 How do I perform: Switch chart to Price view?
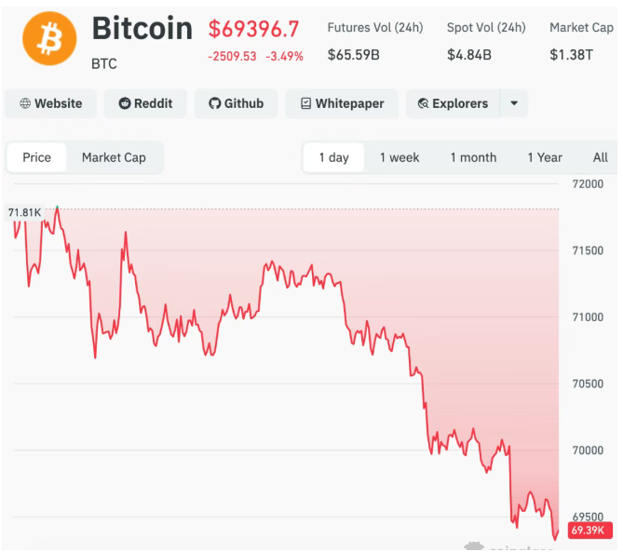point(37,157)
